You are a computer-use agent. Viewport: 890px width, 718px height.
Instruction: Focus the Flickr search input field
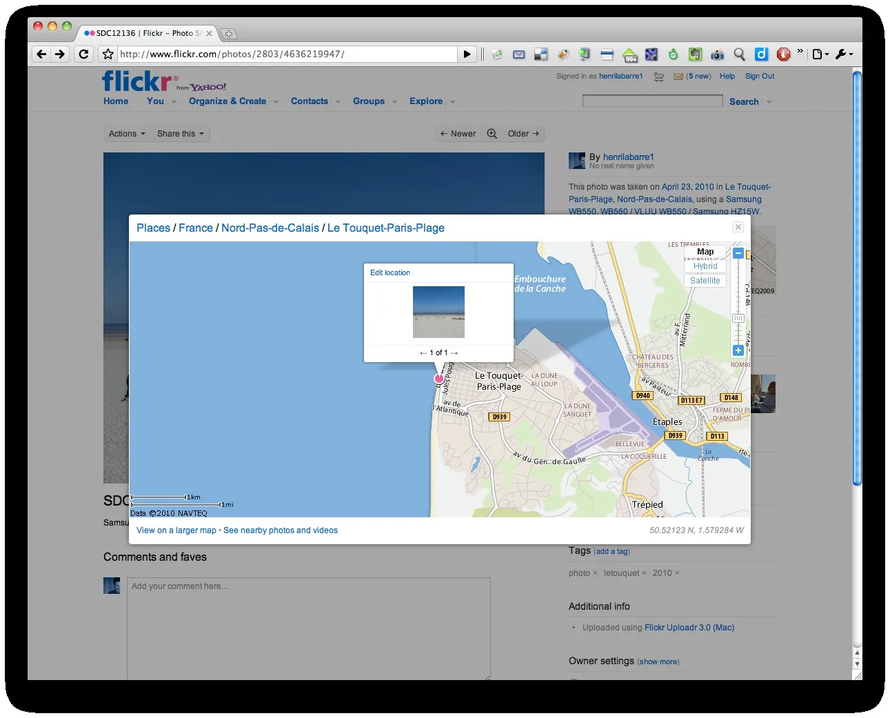point(652,101)
